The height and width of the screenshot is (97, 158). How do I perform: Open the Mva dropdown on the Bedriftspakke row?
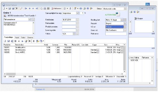click(122, 47)
